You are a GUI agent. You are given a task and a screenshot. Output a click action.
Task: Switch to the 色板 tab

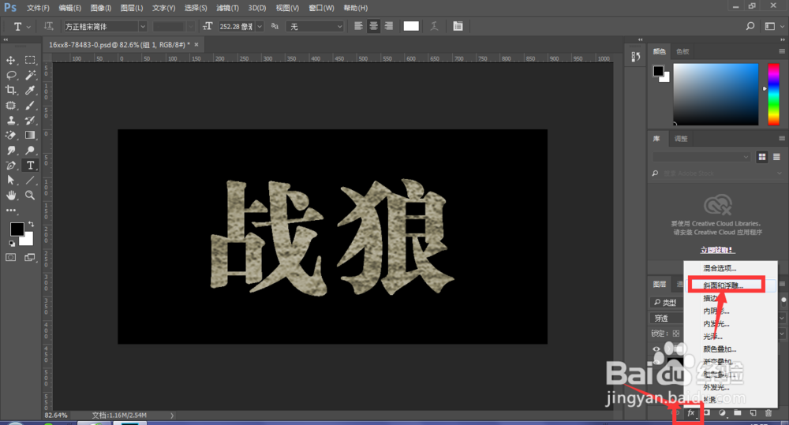point(682,51)
